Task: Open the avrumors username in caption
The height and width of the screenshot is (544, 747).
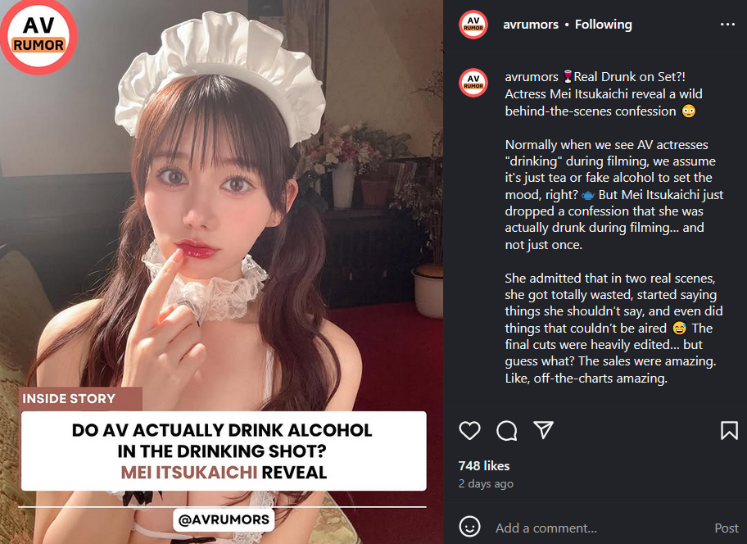Action: click(532, 77)
